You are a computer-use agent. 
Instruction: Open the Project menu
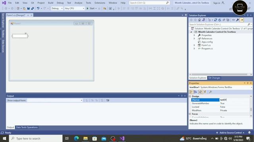coord(41,3)
